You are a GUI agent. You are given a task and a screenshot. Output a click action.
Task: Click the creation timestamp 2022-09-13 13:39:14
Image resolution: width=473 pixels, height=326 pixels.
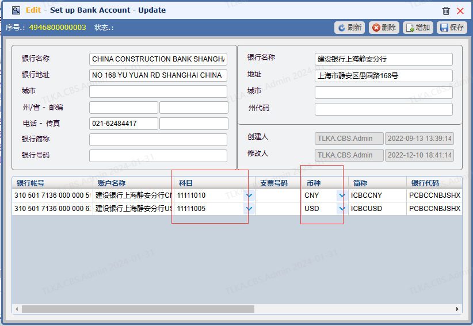pyautogui.click(x=419, y=139)
